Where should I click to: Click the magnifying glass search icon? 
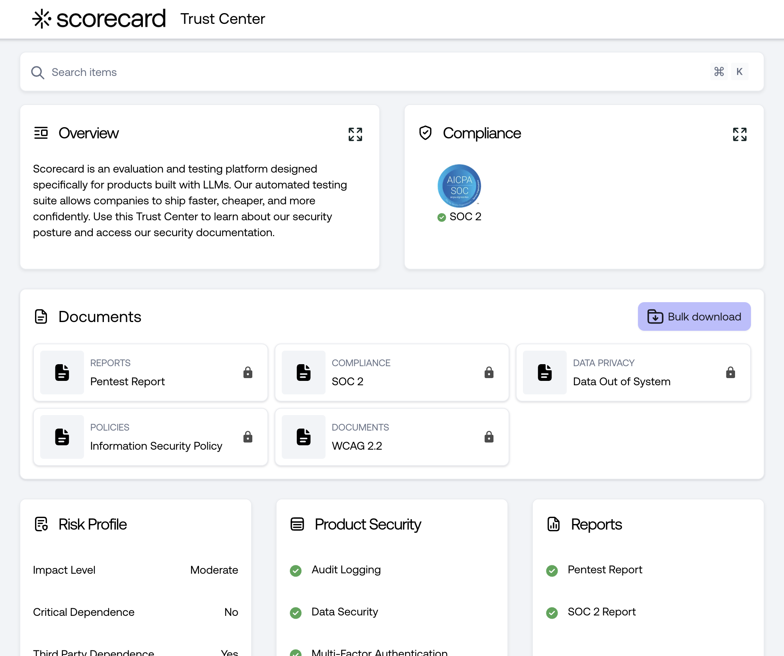(x=38, y=72)
